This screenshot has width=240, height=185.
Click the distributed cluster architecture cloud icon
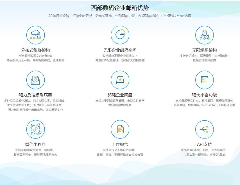[35, 35]
